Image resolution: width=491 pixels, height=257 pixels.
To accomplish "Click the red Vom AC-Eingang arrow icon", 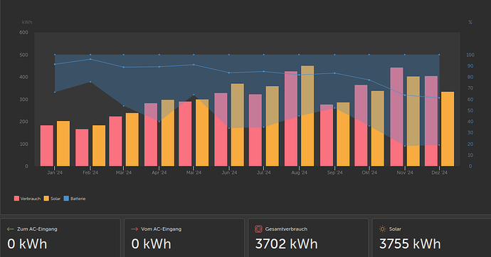I will 134,229.
